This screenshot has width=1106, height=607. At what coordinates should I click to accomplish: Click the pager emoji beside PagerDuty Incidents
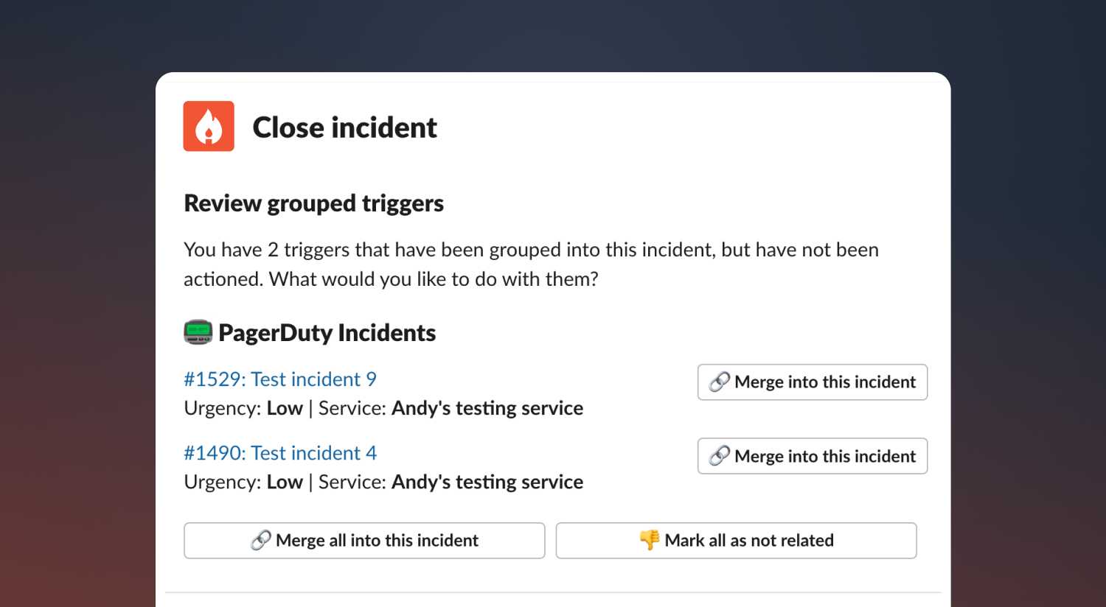click(198, 332)
